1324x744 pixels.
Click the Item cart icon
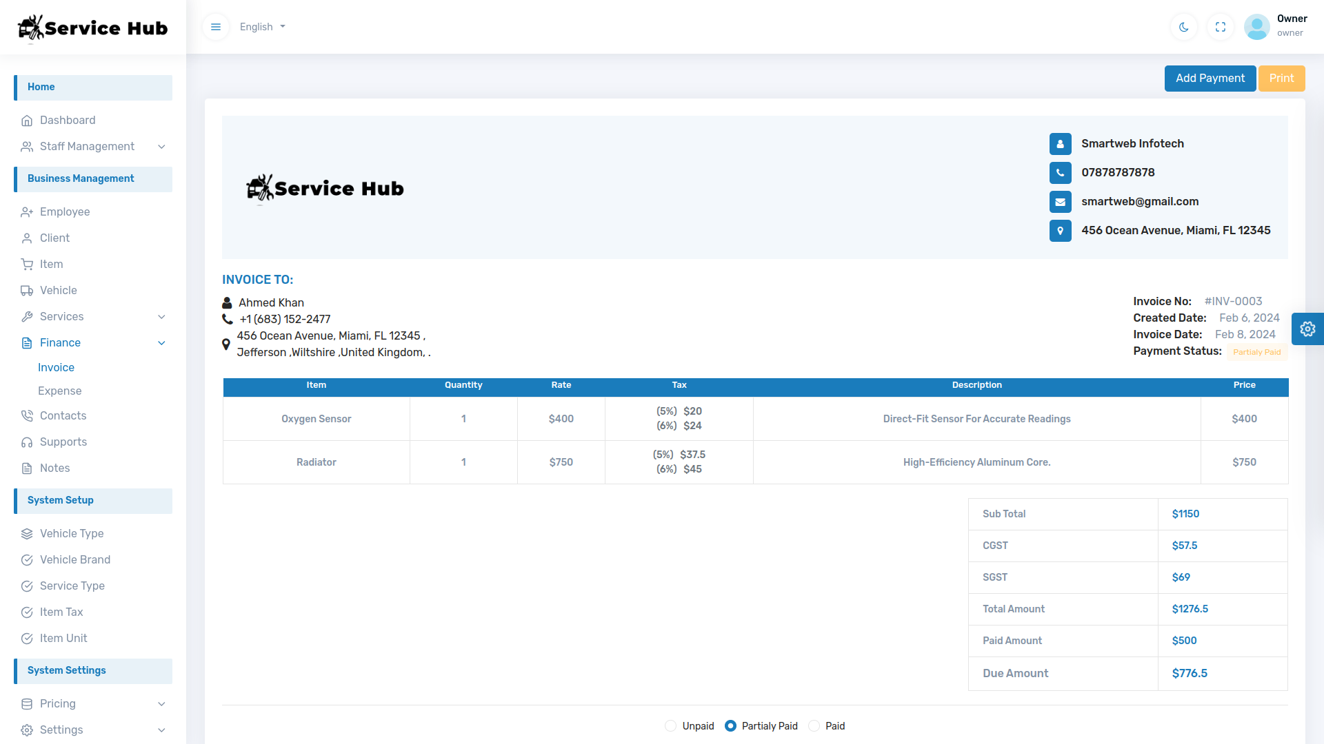(x=27, y=265)
